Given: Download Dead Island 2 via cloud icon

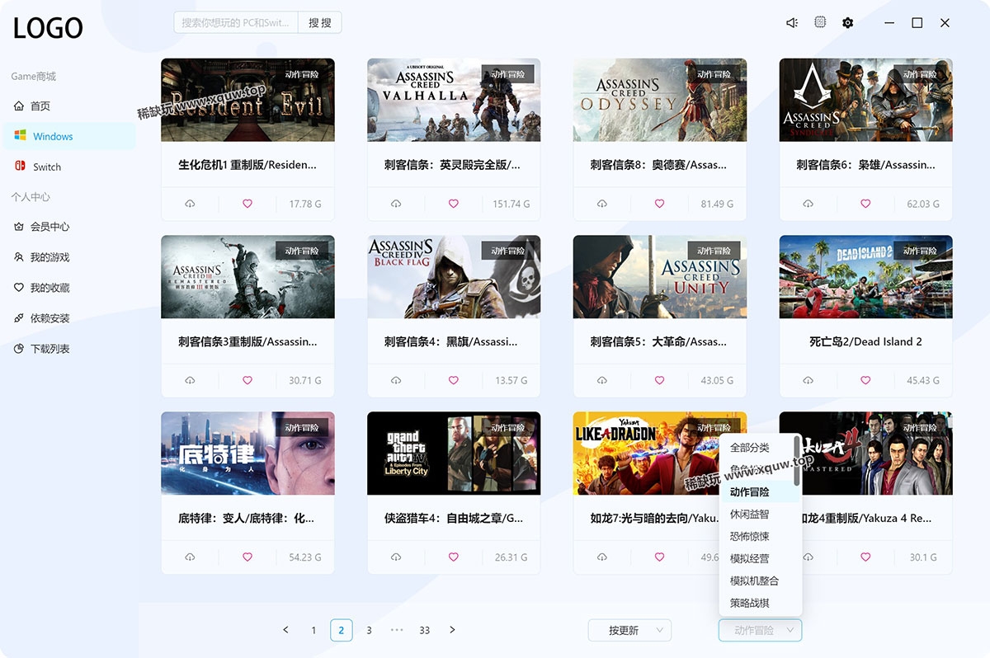Looking at the screenshot, I should click(x=808, y=381).
